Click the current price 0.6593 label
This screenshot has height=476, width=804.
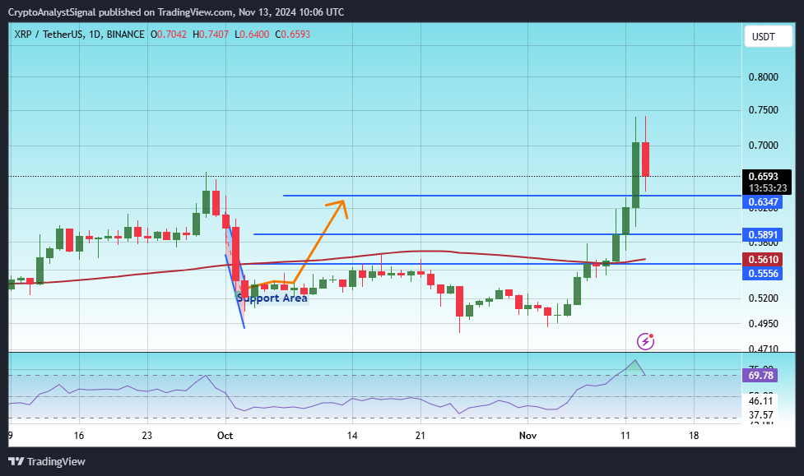click(763, 176)
